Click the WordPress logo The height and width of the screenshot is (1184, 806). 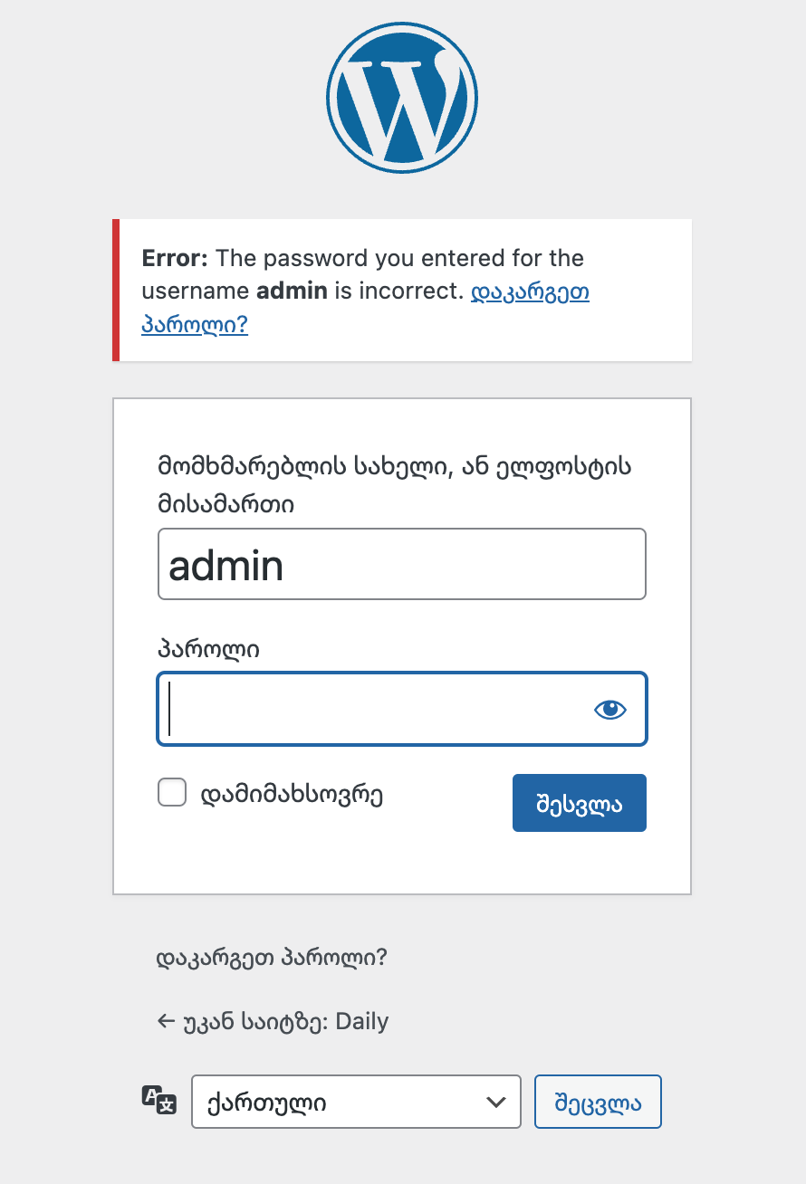[x=402, y=98]
